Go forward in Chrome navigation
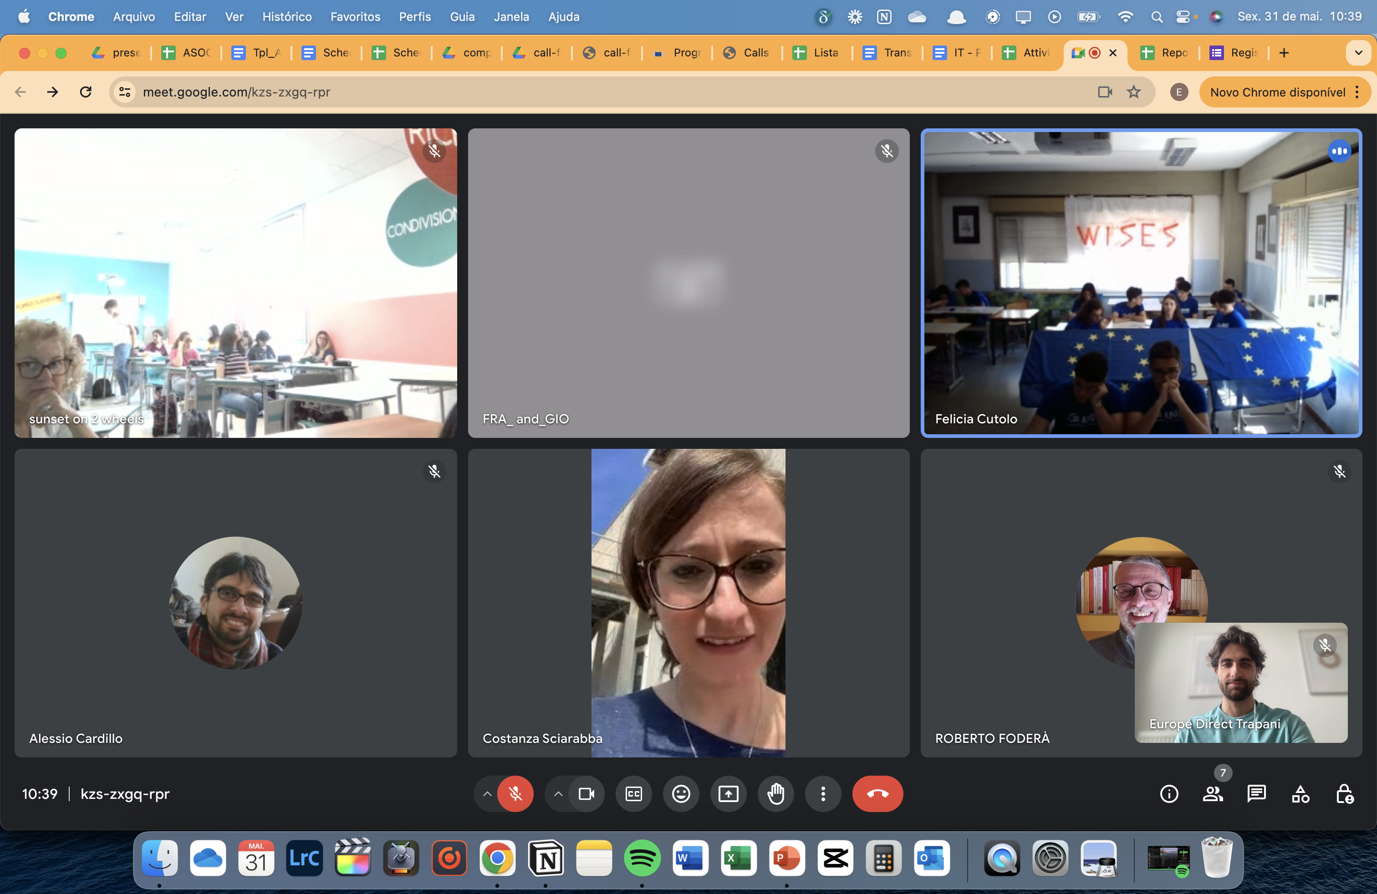The width and height of the screenshot is (1377, 894). coord(53,92)
